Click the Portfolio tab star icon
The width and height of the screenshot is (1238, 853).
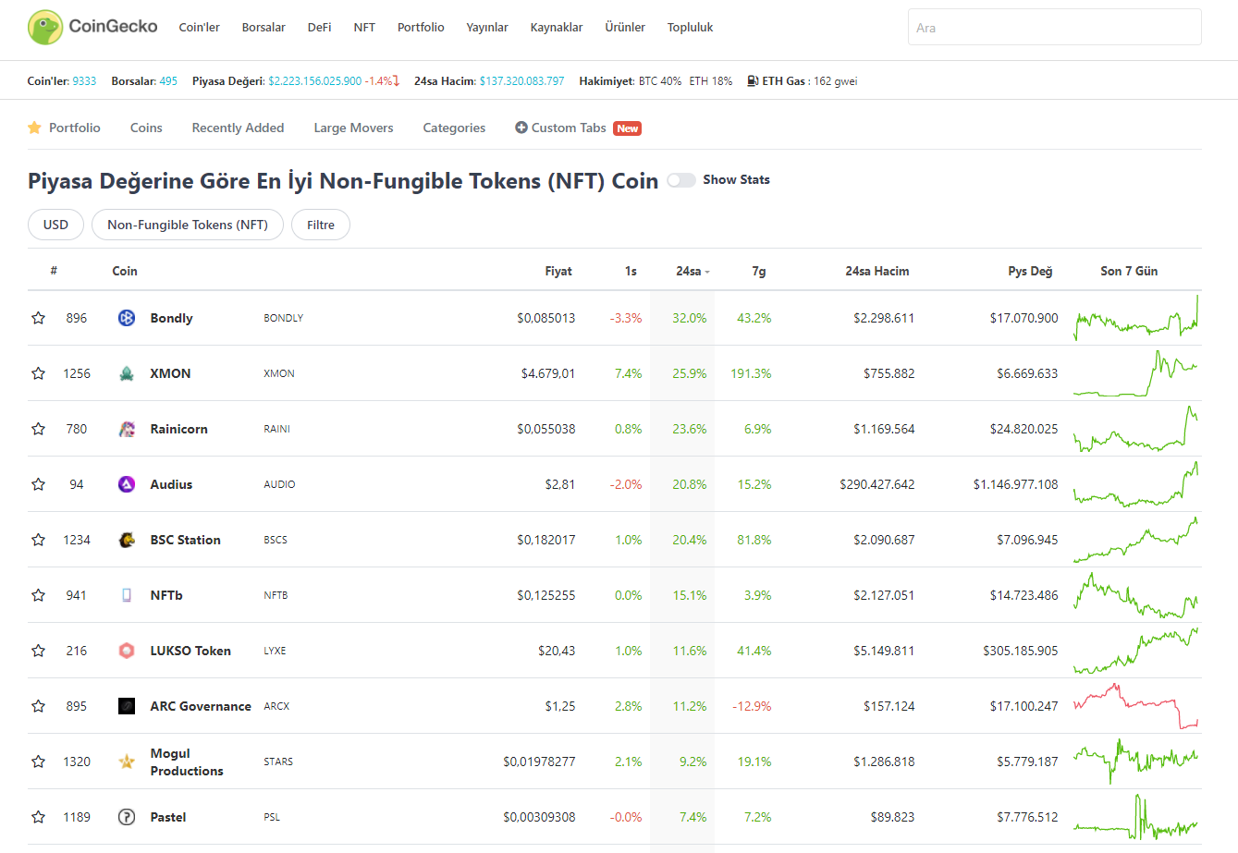pos(34,128)
